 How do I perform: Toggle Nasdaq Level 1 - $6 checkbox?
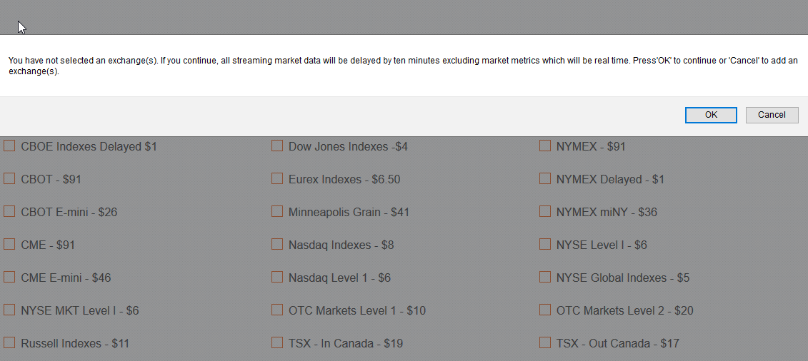coord(277,278)
